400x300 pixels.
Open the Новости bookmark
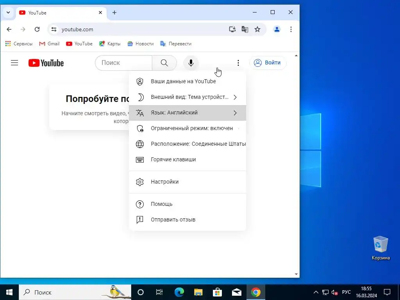(x=140, y=44)
